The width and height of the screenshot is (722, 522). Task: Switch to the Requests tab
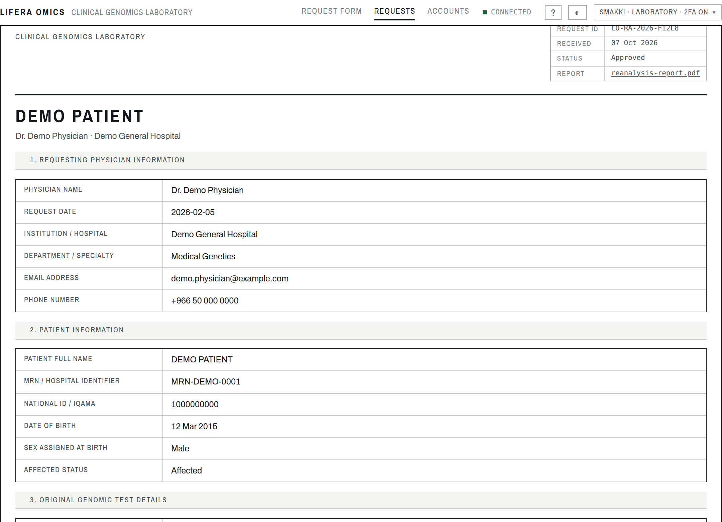coord(394,11)
